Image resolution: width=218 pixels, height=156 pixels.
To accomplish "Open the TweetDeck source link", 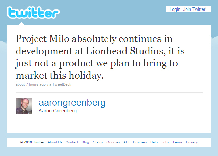I will (x=61, y=84).
